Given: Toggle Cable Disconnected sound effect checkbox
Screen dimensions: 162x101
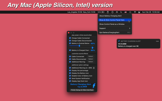Looking at the screenshot, I should click(70, 59).
